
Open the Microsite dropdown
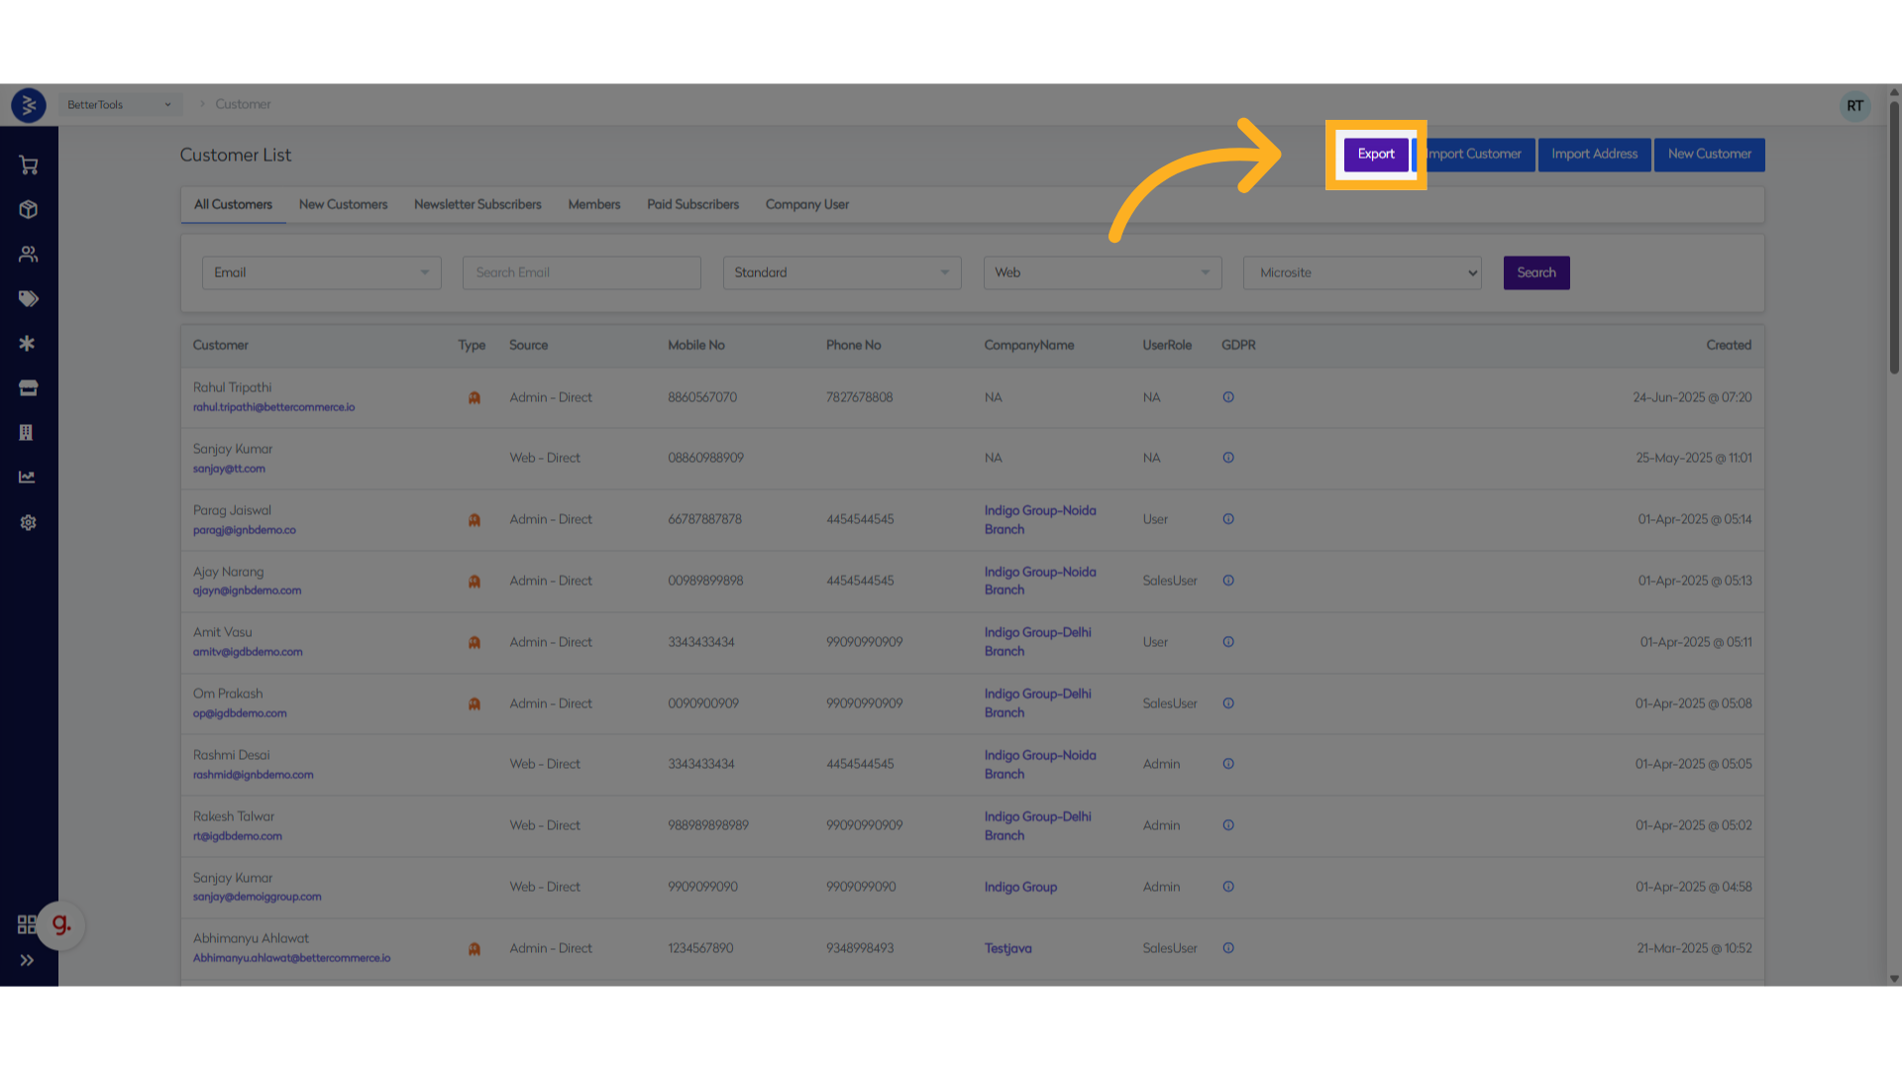coord(1362,272)
